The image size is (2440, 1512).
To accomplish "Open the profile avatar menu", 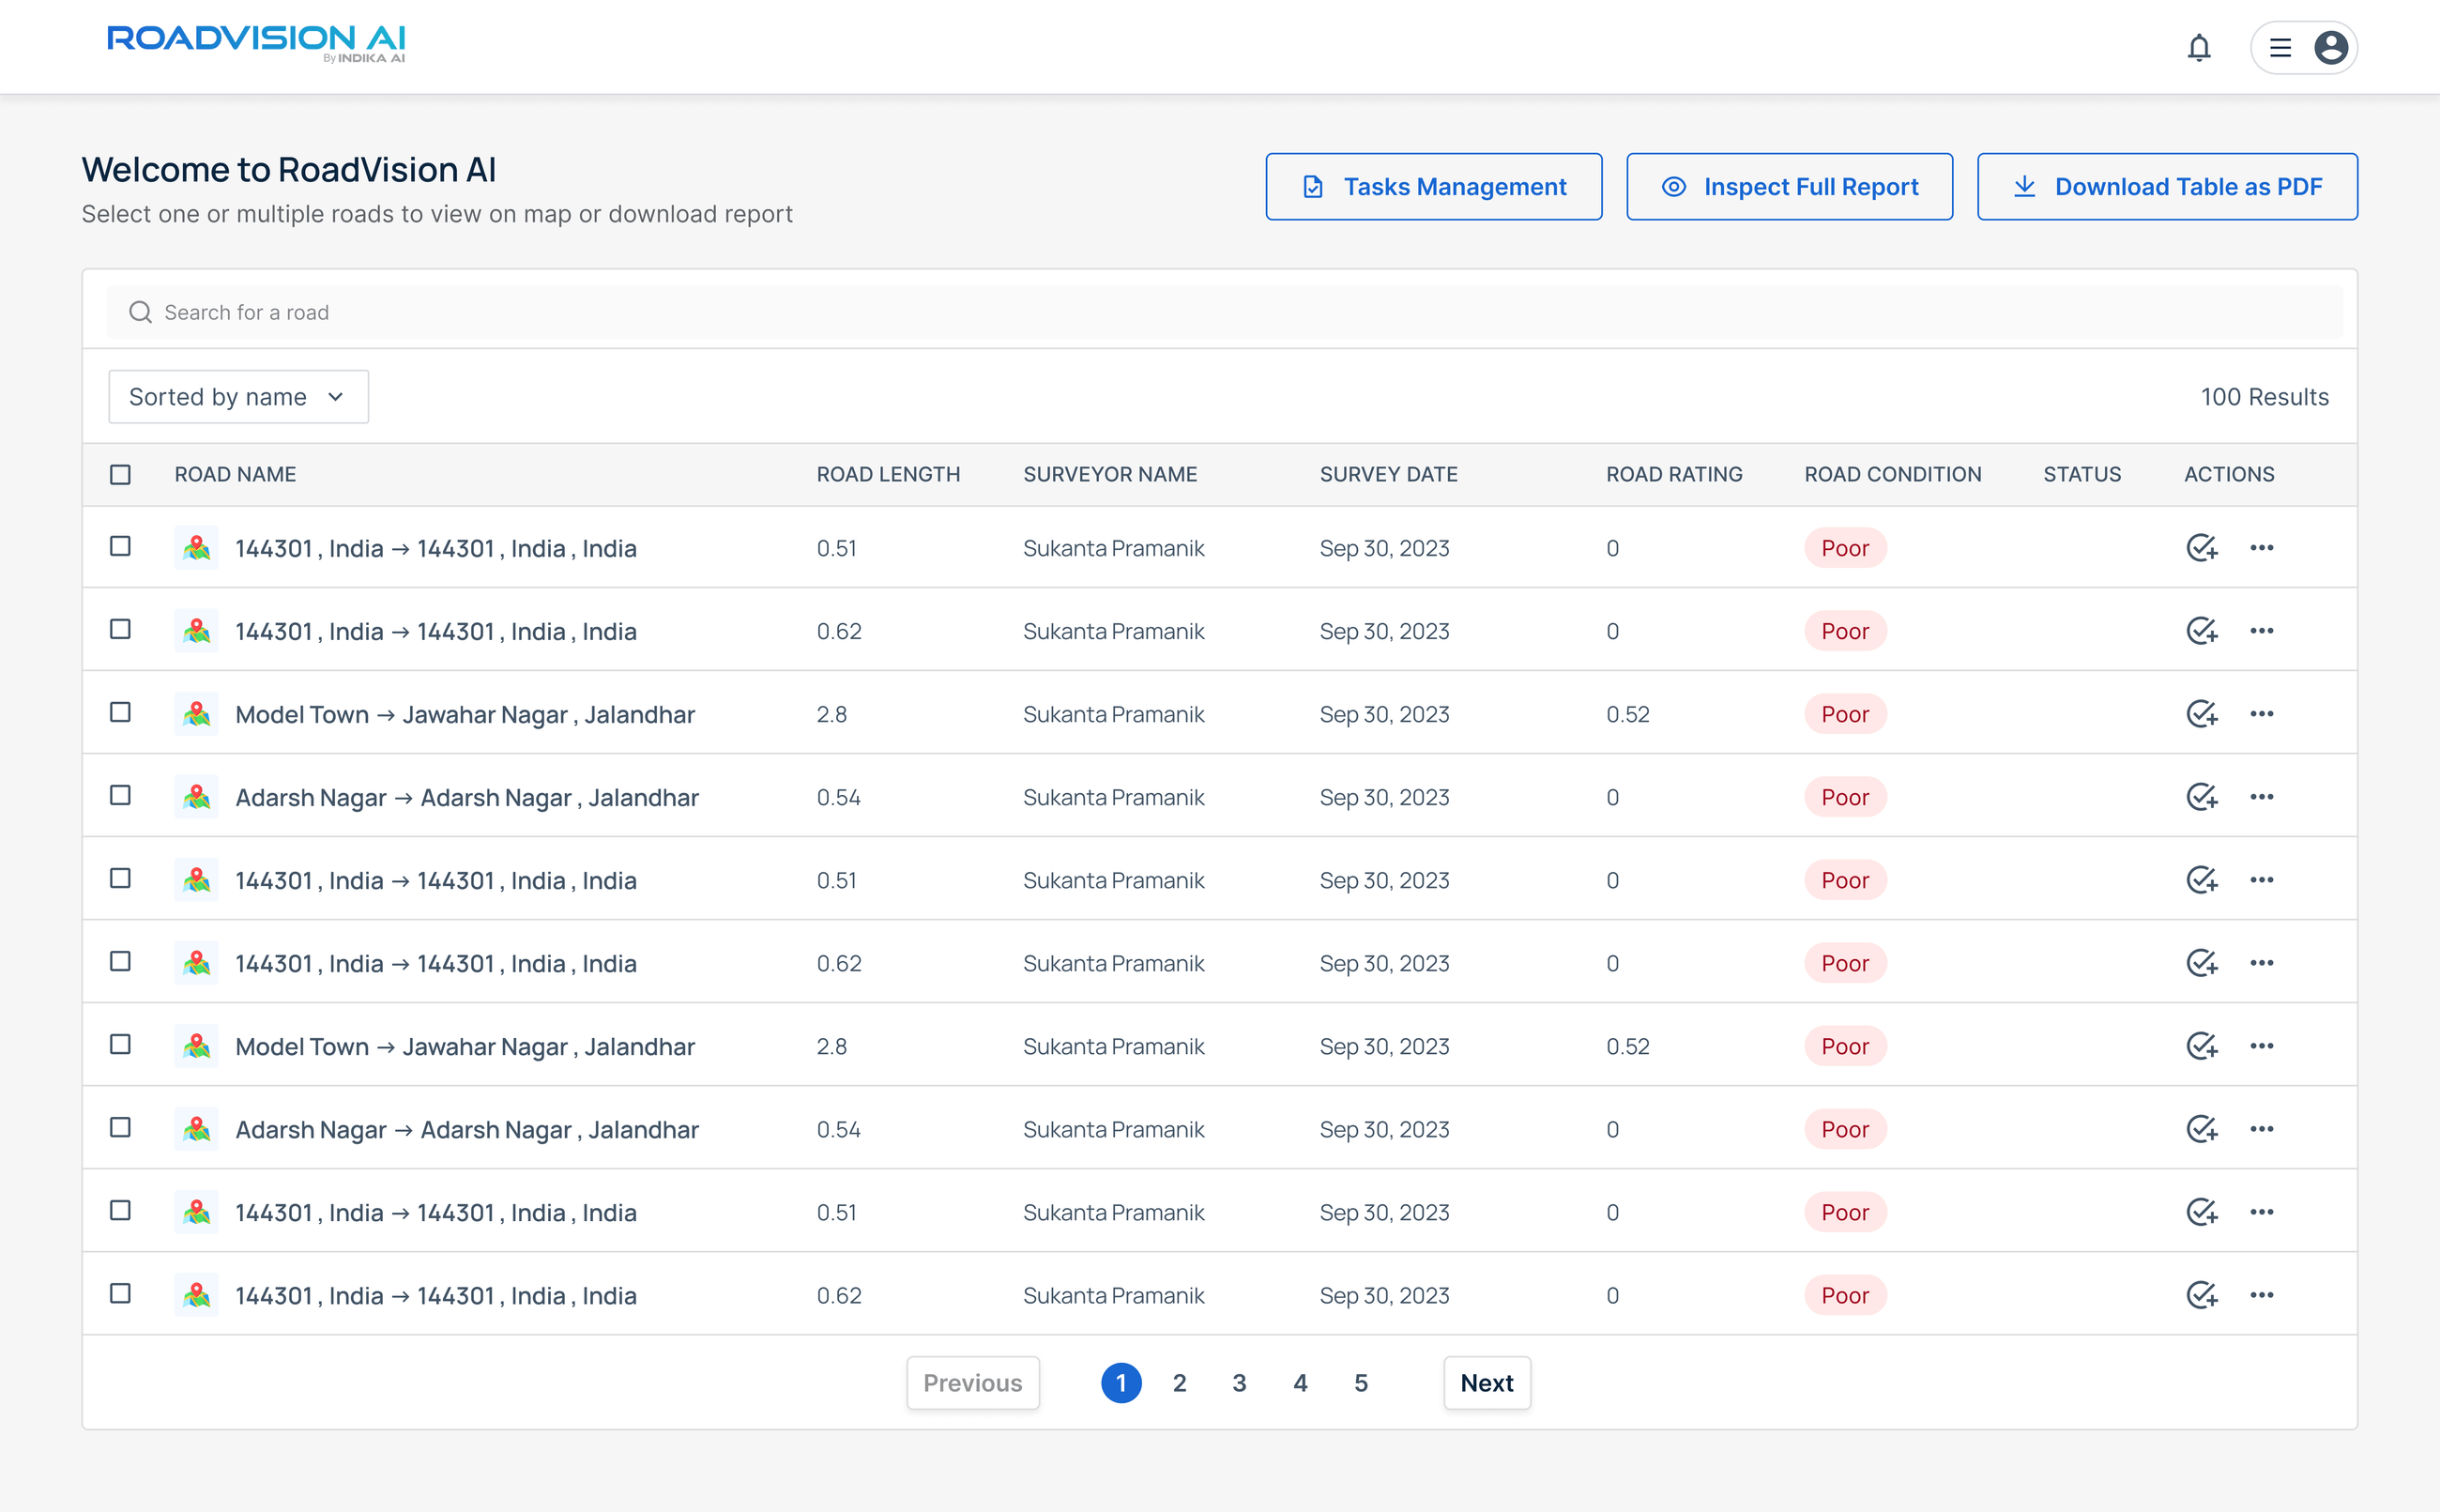I will pos(2330,47).
